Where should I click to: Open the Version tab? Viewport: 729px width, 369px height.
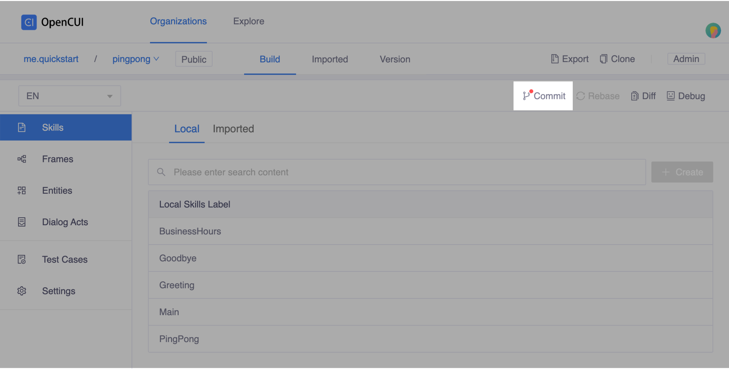(x=395, y=59)
